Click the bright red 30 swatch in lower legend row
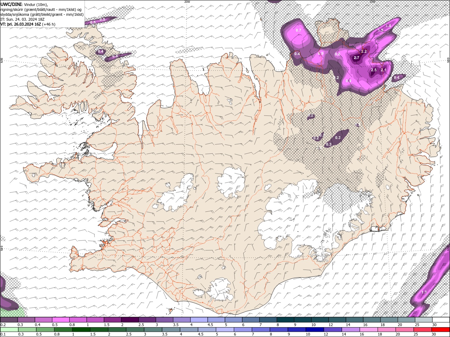Image resolution: width=450 pixels, height=337 pixels. coord(441,330)
